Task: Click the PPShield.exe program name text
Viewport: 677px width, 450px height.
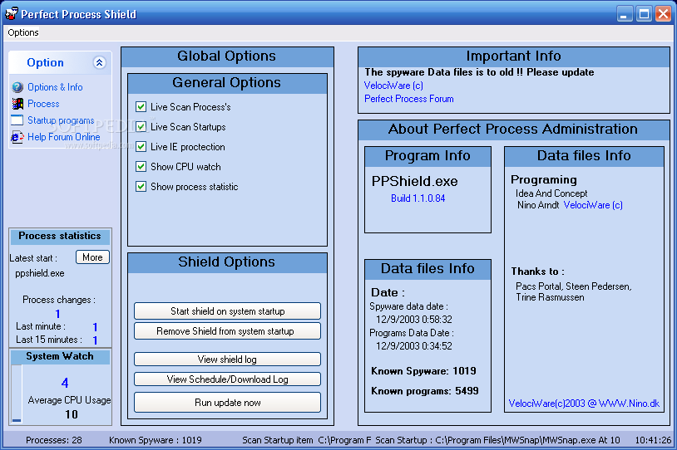Action: 415,182
